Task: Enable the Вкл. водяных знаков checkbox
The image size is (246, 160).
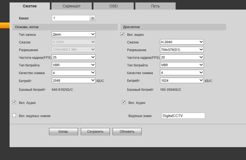Action: tap(14, 115)
